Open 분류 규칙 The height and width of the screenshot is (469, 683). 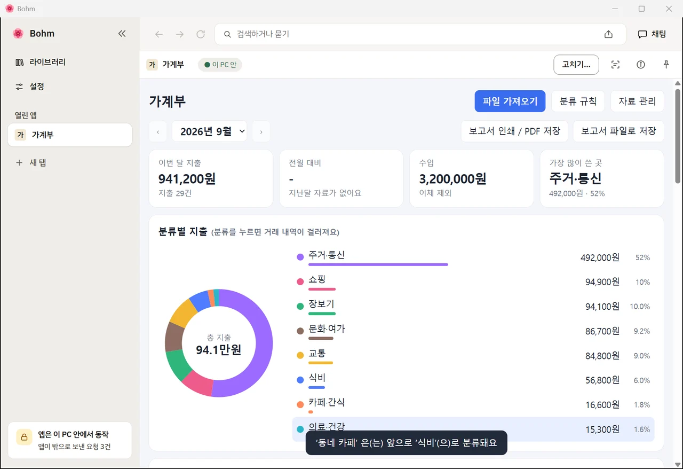pos(578,101)
